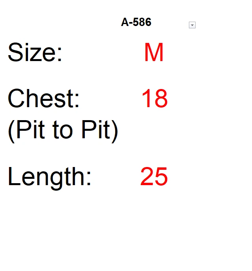Select the A-586 header text
252x271 pixels.
click(x=136, y=22)
